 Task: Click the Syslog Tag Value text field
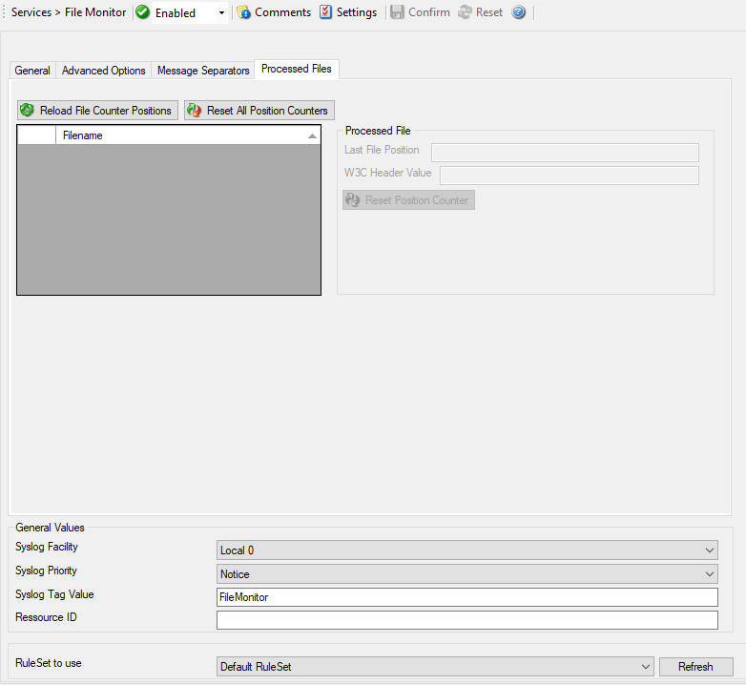466,597
